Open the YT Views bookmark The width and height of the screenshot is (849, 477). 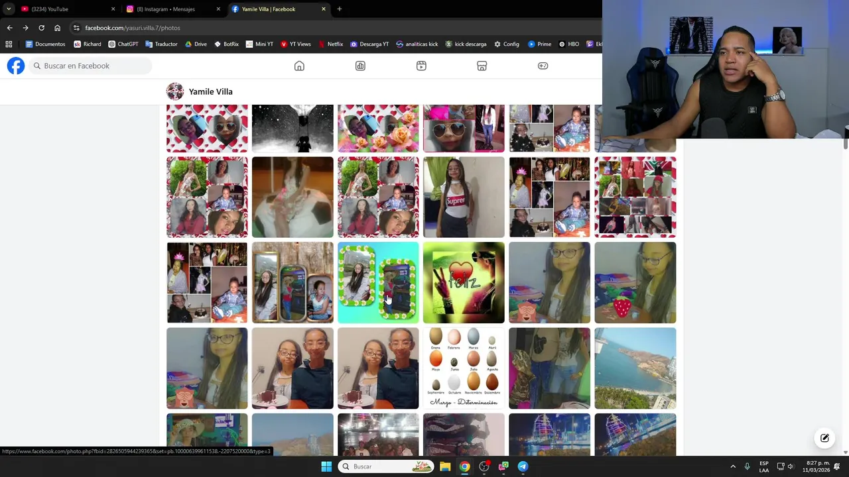coord(296,44)
